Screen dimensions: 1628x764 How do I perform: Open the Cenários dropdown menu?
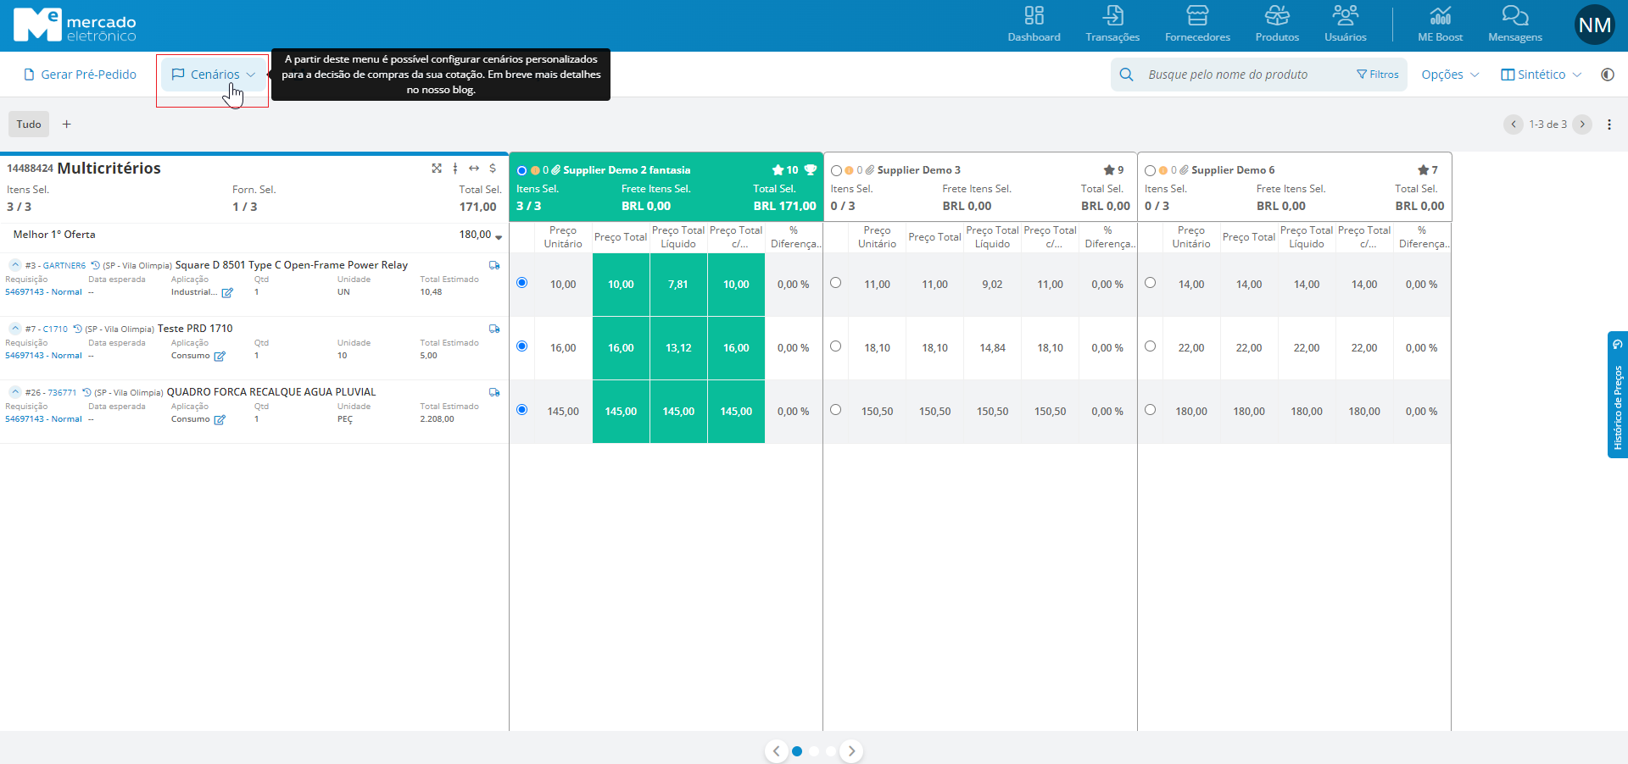[x=213, y=75]
